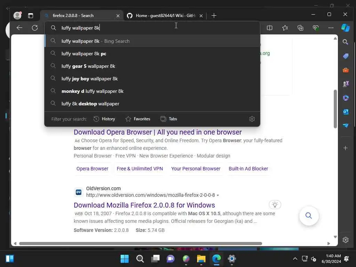Open Task View on the taskbar
The height and width of the screenshot is (267, 356).
click(155, 259)
